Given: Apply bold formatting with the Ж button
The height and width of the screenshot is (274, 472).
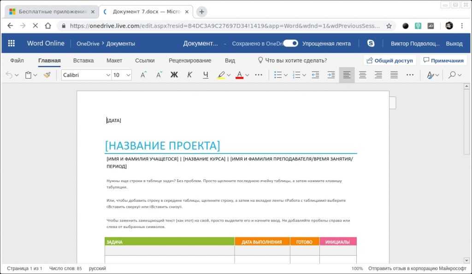Looking at the screenshot, I should click(x=174, y=75).
